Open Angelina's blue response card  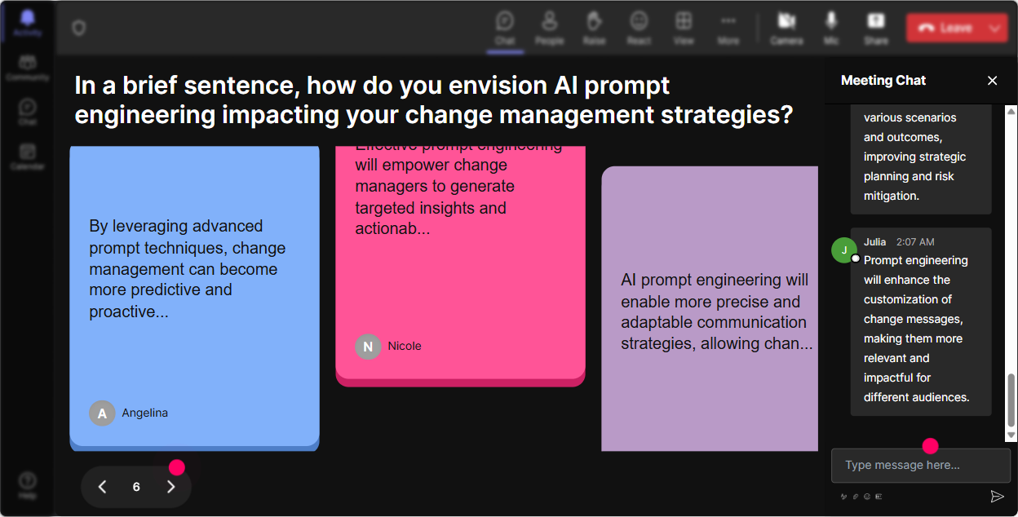pos(194,298)
